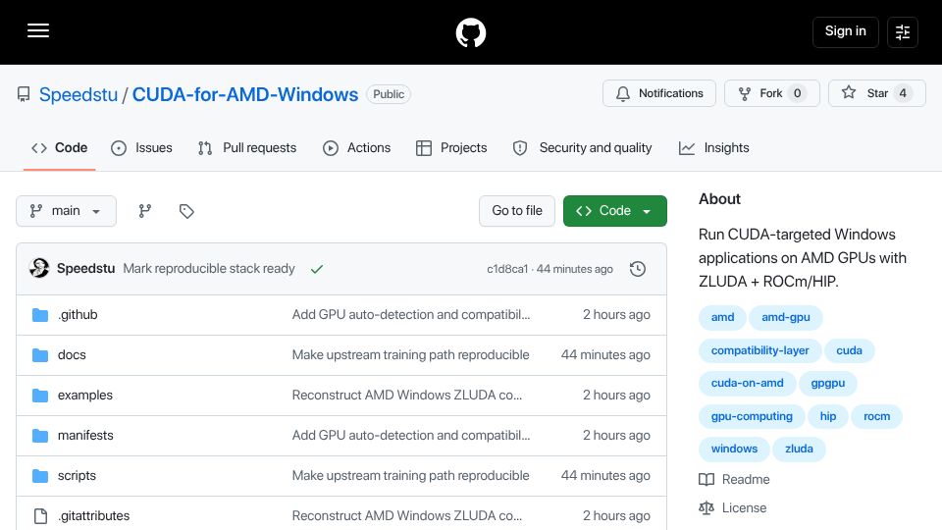This screenshot has width=942, height=530.
Task: Click examples folder icon
Action: pos(40,396)
